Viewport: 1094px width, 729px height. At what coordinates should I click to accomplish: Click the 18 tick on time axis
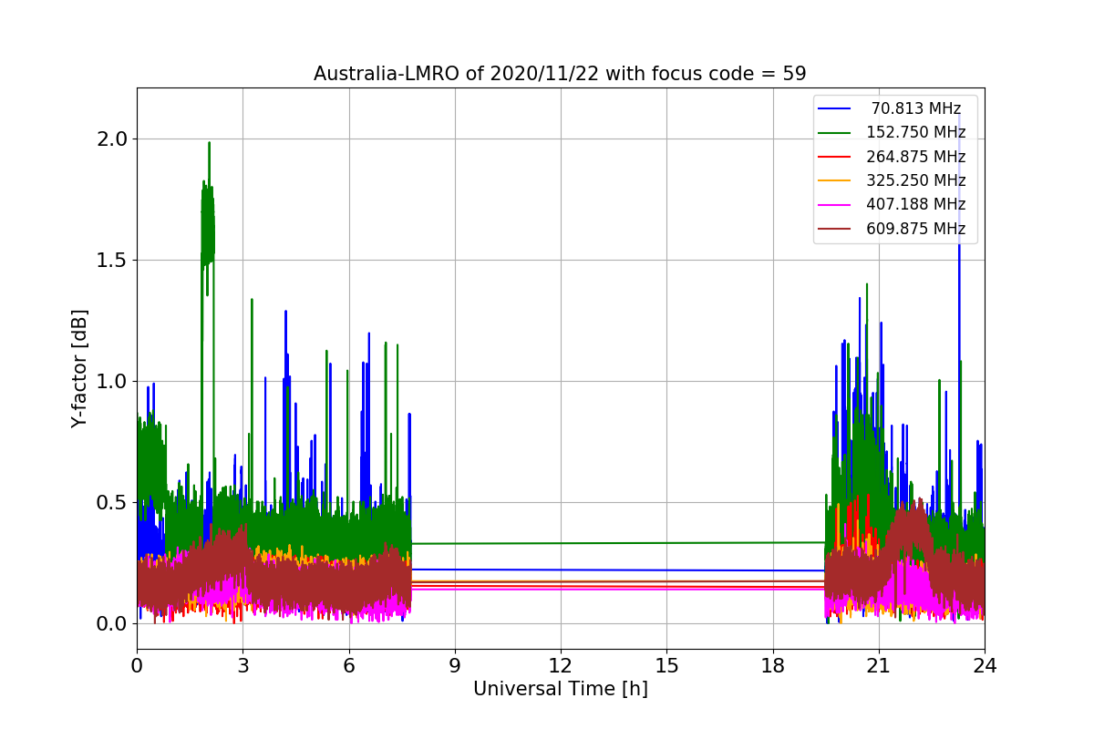point(772,665)
